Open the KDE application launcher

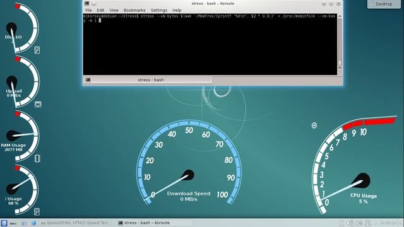pyautogui.click(x=4, y=223)
